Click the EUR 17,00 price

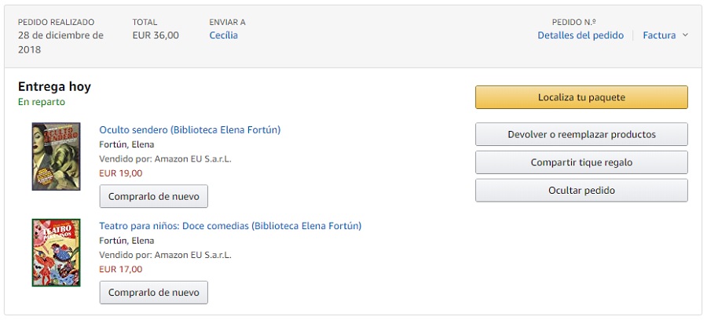121,269
